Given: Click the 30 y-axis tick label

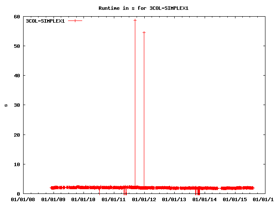Looking at the screenshot, I should click(17, 105).
